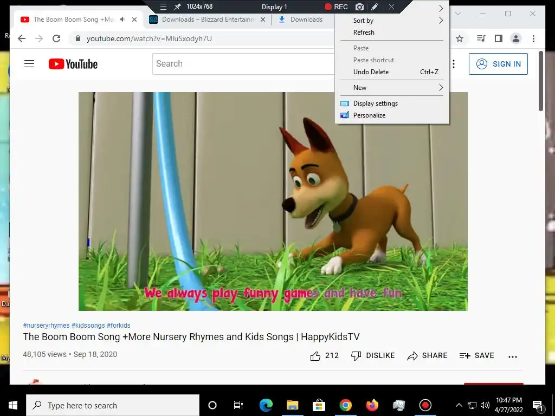The width and height of the screenshot is (555, 416).
Task: Open the #nurseryrhymes hashtag link
Action: click(x=47, y=325)
